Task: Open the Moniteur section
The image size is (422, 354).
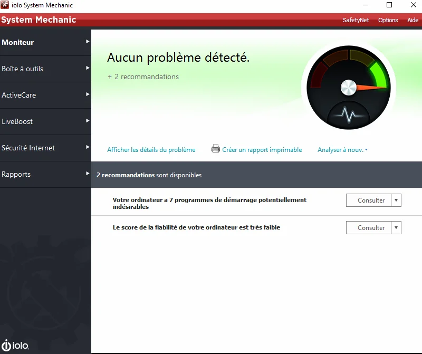Action: [45, 43]
